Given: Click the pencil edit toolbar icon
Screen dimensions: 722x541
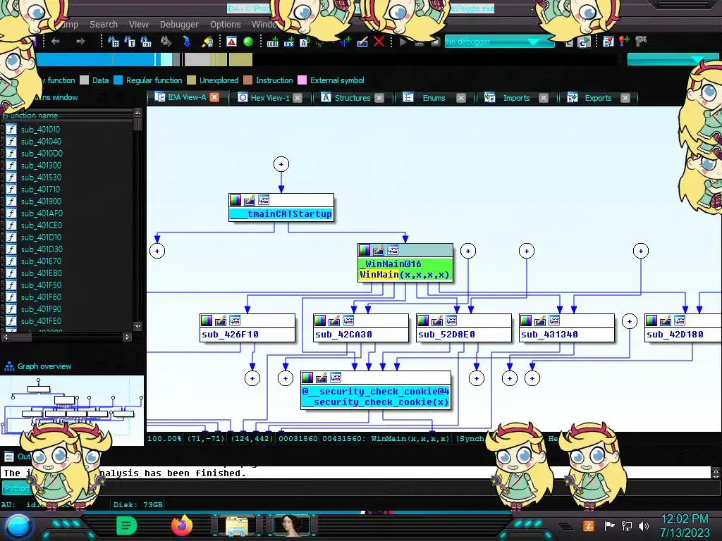Looking at the screenshot, I should click(x=362, y=42).
